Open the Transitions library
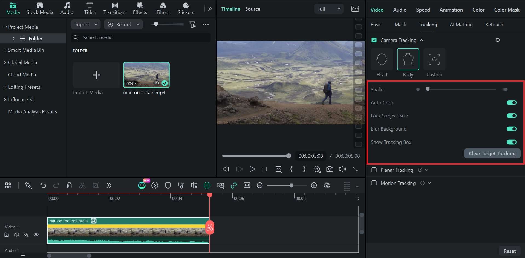 point(115,8)
